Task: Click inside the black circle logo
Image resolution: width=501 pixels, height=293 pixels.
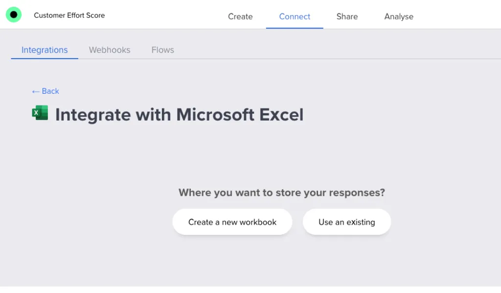Action: 13,14
